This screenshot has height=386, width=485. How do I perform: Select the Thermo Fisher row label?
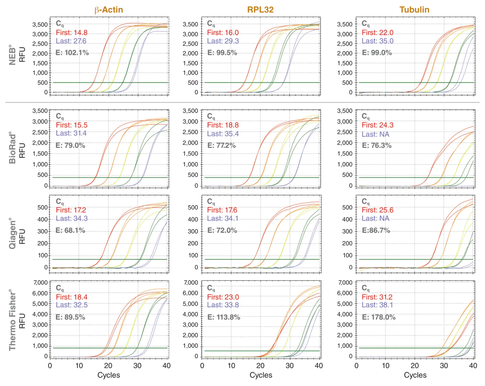pyautogui.click(x=12, y=320)
